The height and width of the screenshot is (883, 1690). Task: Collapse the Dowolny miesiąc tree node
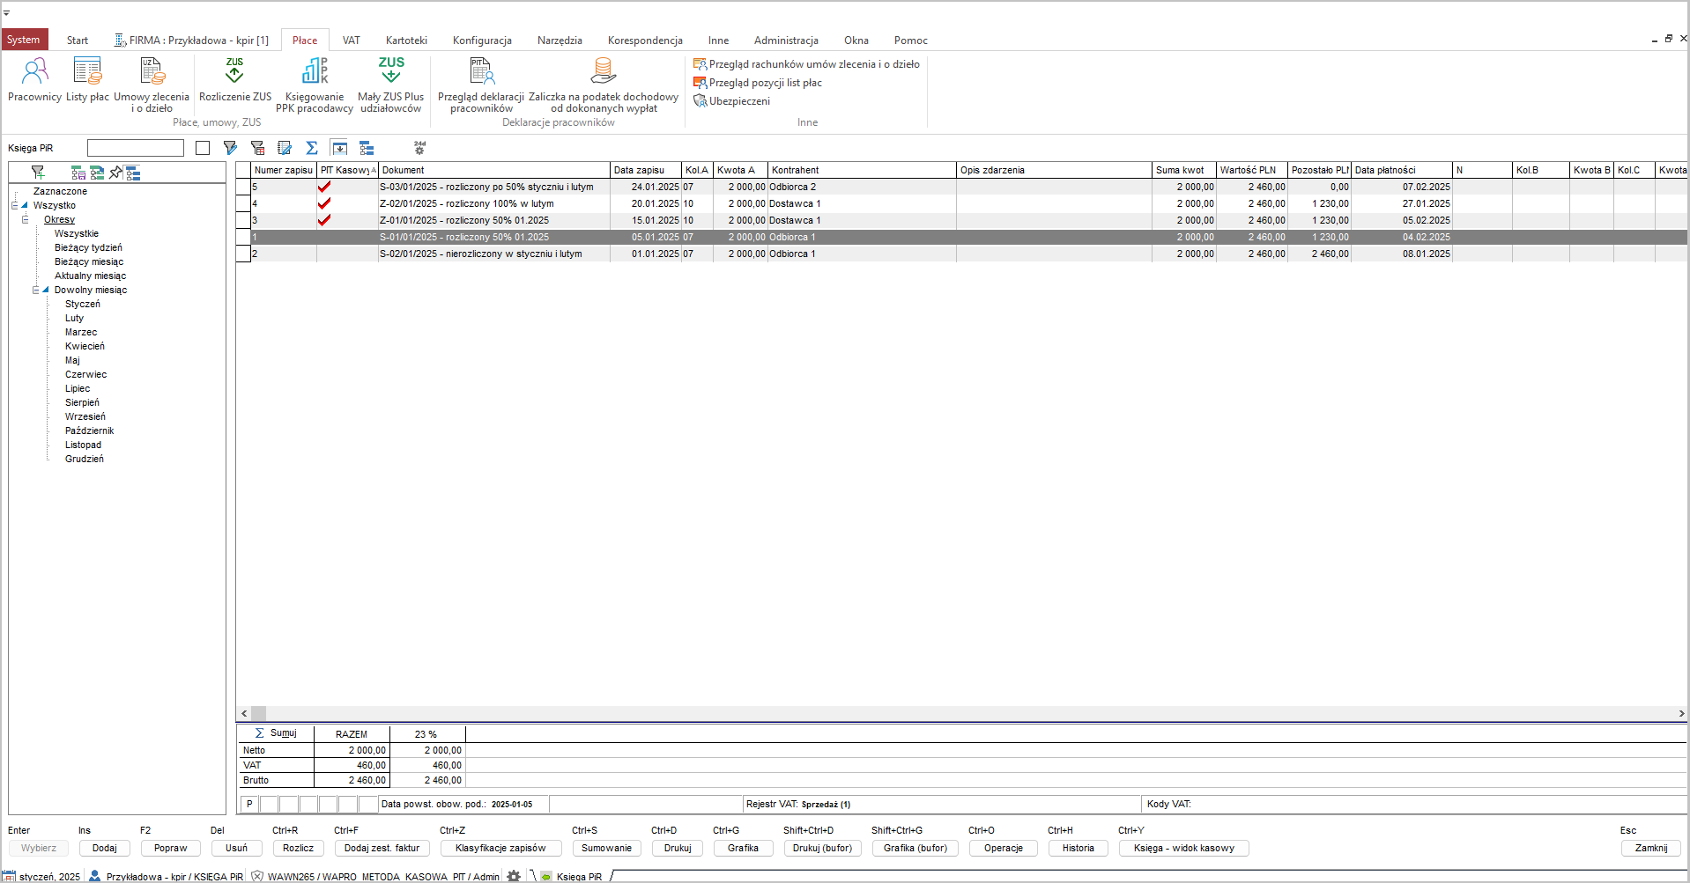click(35, 290)
